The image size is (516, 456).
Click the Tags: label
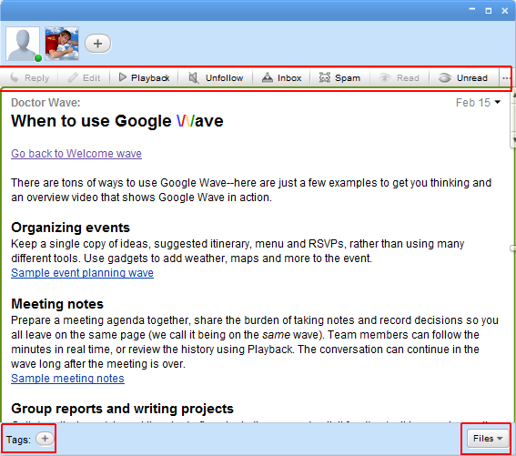(18, 440)
